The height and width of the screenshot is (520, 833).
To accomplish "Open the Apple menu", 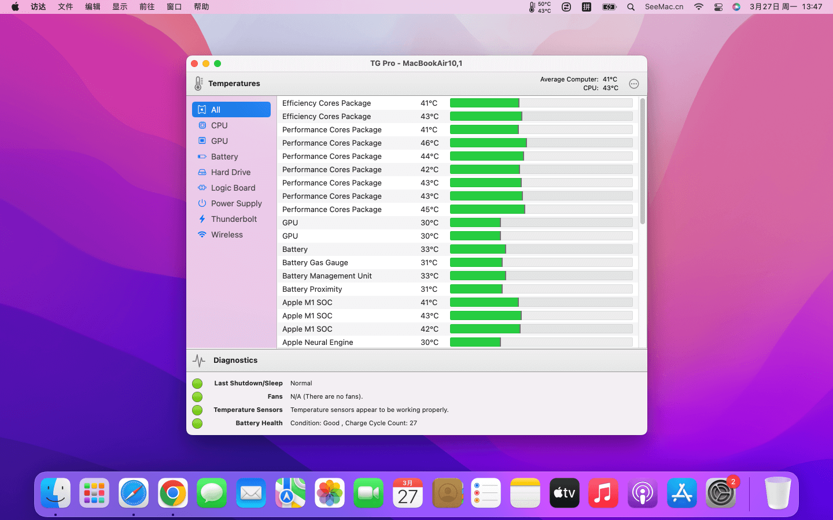I will pos(15,7).
